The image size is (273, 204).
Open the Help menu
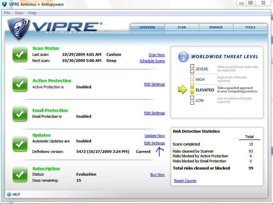32,13
